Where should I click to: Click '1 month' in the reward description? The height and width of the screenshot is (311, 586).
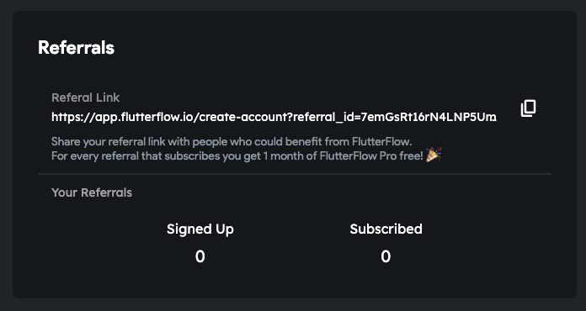tap(283, 155)
